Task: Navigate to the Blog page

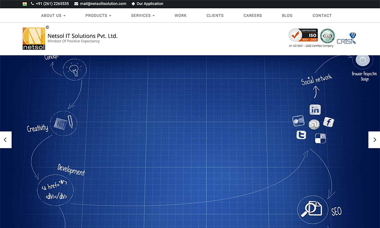Action: (287, 16)
